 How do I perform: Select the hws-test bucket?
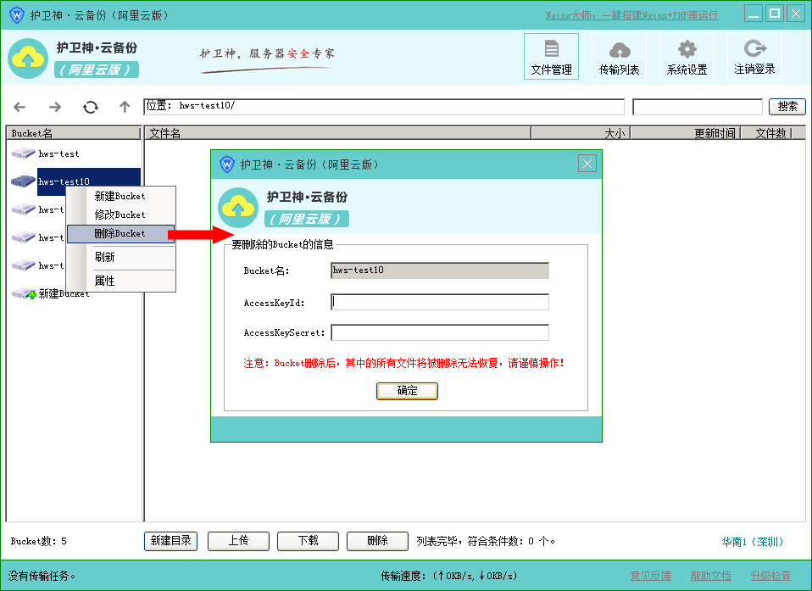[58, 153]
